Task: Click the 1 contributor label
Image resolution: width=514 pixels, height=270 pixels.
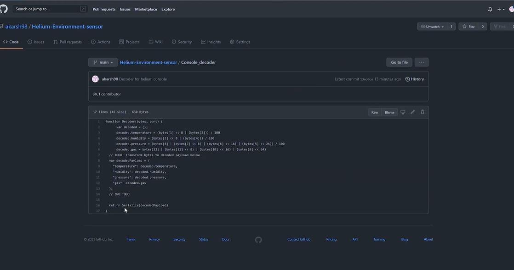Action: point(107,94)
